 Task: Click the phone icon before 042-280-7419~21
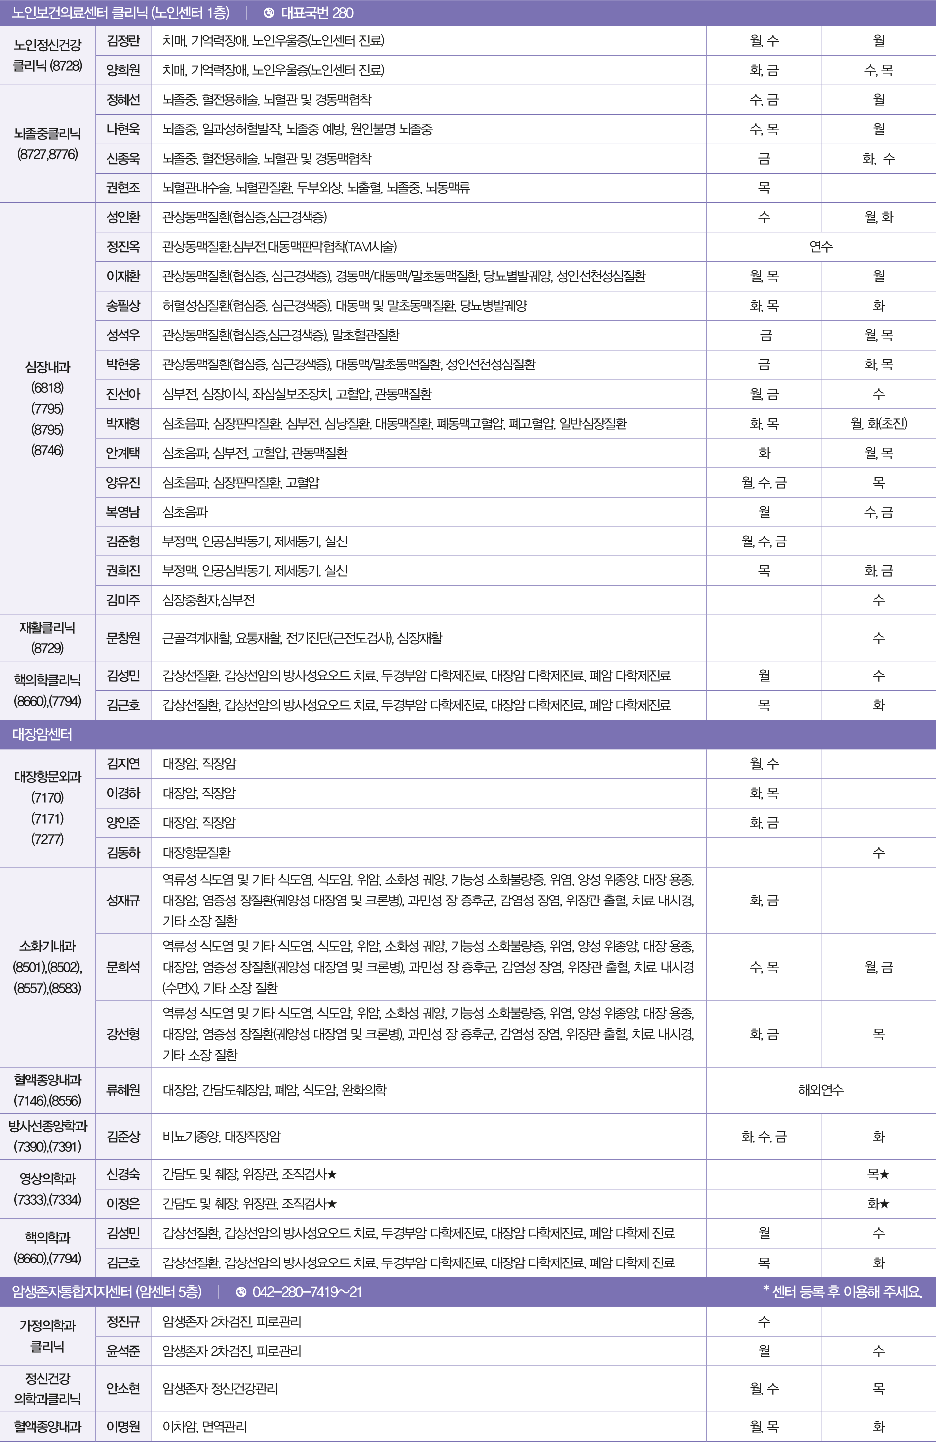coord(241,1292)
